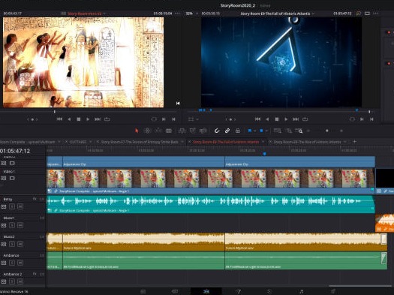394x295 pixels.
Task: Open the Edit page in bottom bar
Action: click(x=206, y=291)
